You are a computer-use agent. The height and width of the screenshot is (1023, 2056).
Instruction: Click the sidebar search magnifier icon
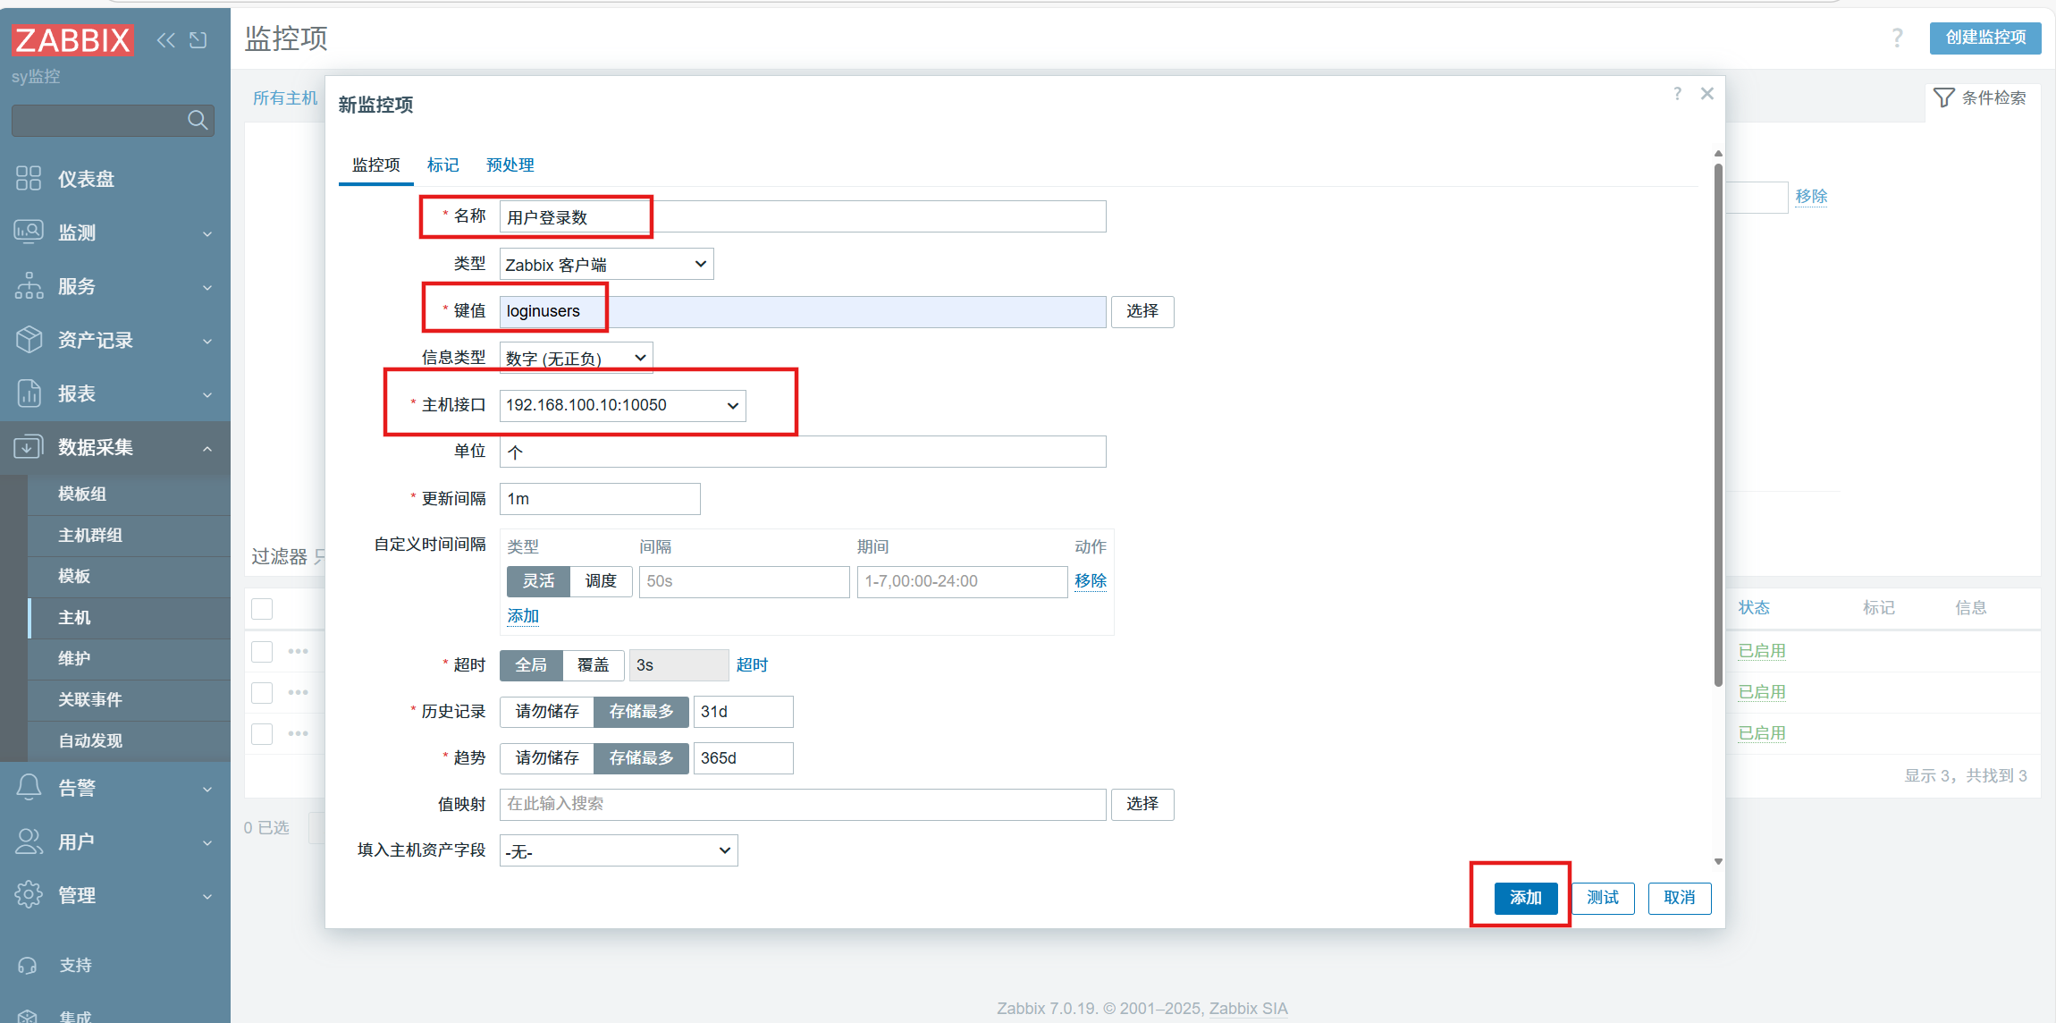pyautogui.click(x=198, y=120)
